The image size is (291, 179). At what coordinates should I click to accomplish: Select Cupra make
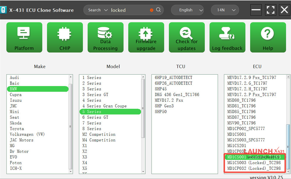[x=16, y=95]
